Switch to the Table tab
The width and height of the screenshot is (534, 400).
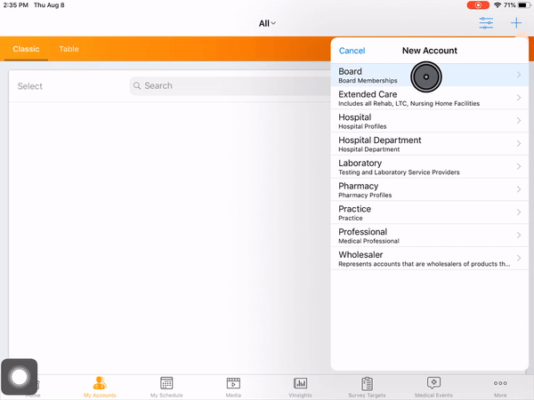coord(69,49)
